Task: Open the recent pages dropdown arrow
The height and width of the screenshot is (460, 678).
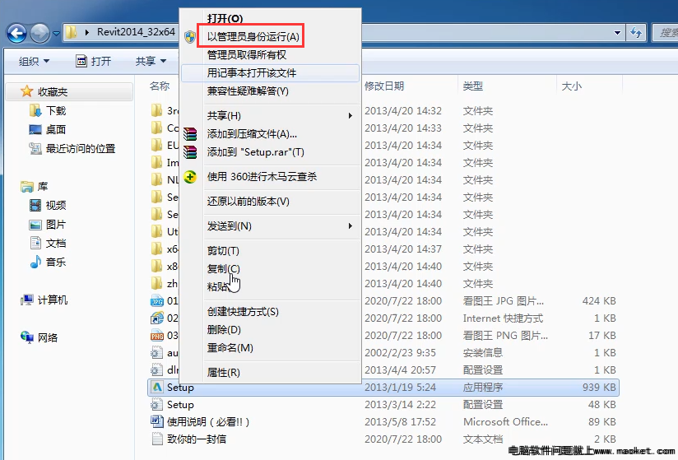Action: [x=56, y=33]
